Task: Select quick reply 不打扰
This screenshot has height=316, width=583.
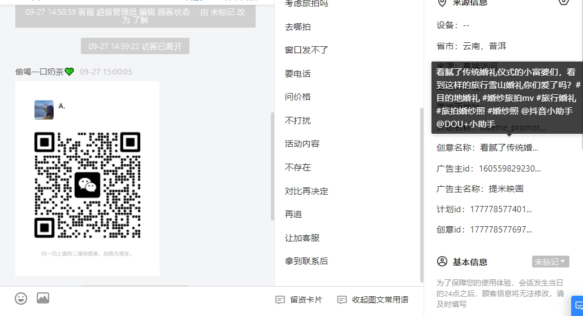Action: click(x=298, y=121)
